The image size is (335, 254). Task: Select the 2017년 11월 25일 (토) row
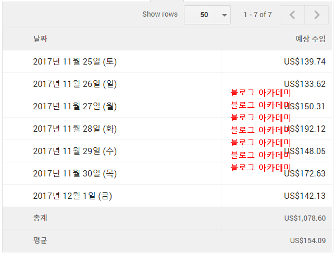[75, 61]
